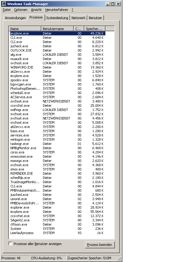Image resolution: width=194 pixels, height=262 pixels.
Task: Sort by Speicher column header
Action: 95,29
